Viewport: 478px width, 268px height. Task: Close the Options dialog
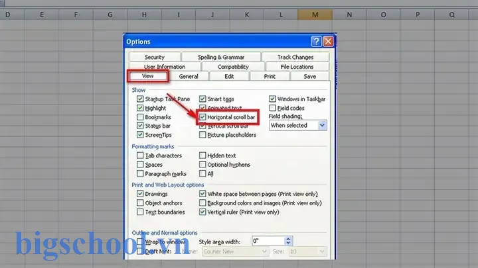pyautogui.click(x=328, y=41)
